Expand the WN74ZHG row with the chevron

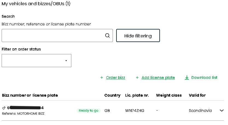(222, 111)
